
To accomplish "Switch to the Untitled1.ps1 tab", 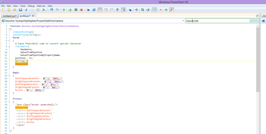I will pyautogui.click(x=10, y=16).
